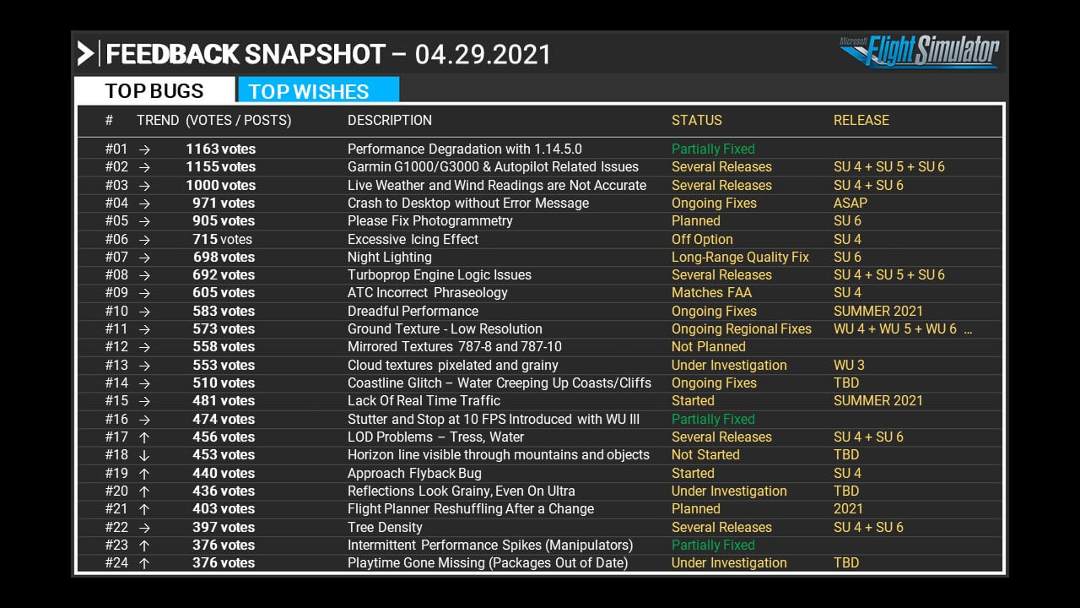Image resolution: width=1080 pixels, height=608 pixels.
Task: Click the RELEASE column header
Action: pyautogui.click(x=861, y=121)
